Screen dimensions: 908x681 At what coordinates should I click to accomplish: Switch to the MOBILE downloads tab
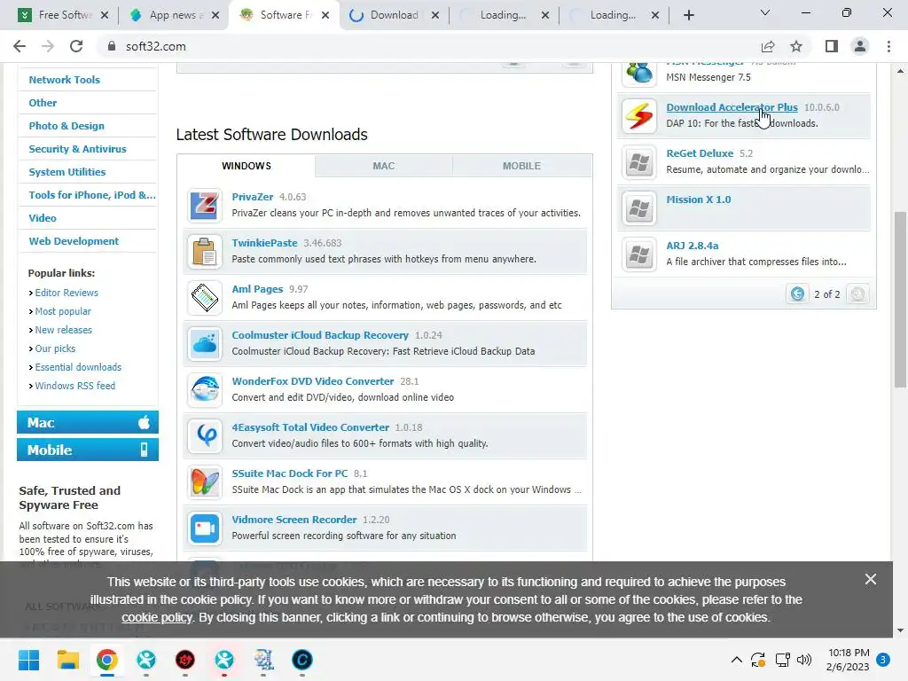(521, 166)
